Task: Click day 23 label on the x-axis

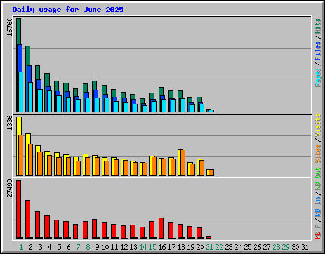Action: (x=229, y=247)
